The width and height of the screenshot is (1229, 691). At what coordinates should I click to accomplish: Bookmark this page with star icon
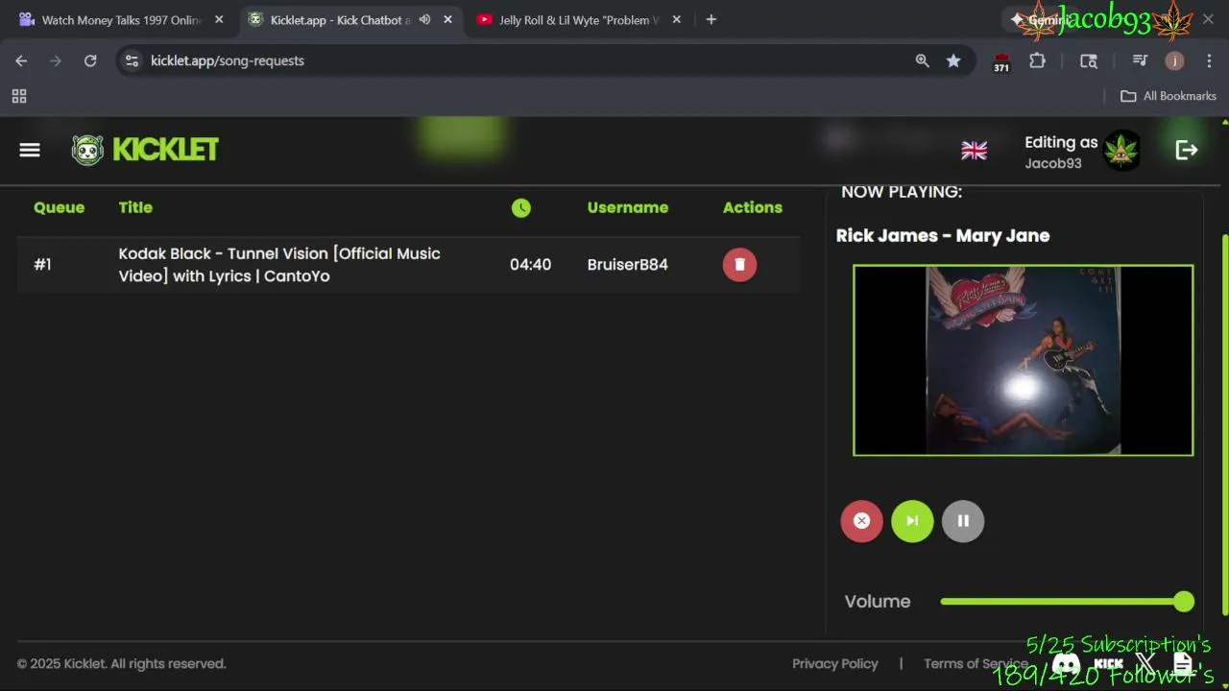[953, 60]
